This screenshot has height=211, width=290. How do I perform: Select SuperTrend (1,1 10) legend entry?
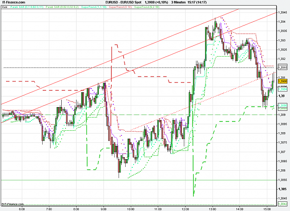click(94, 7)
